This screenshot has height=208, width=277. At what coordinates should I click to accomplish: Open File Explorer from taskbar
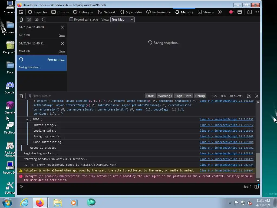click(58, 203)
